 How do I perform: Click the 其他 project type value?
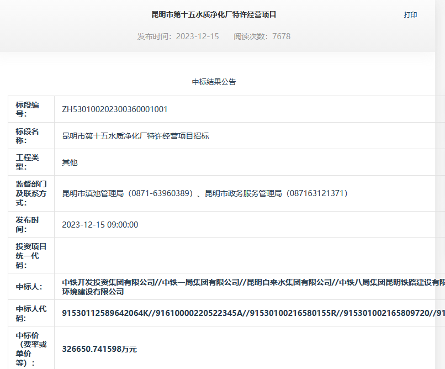[x=70, y=162]
